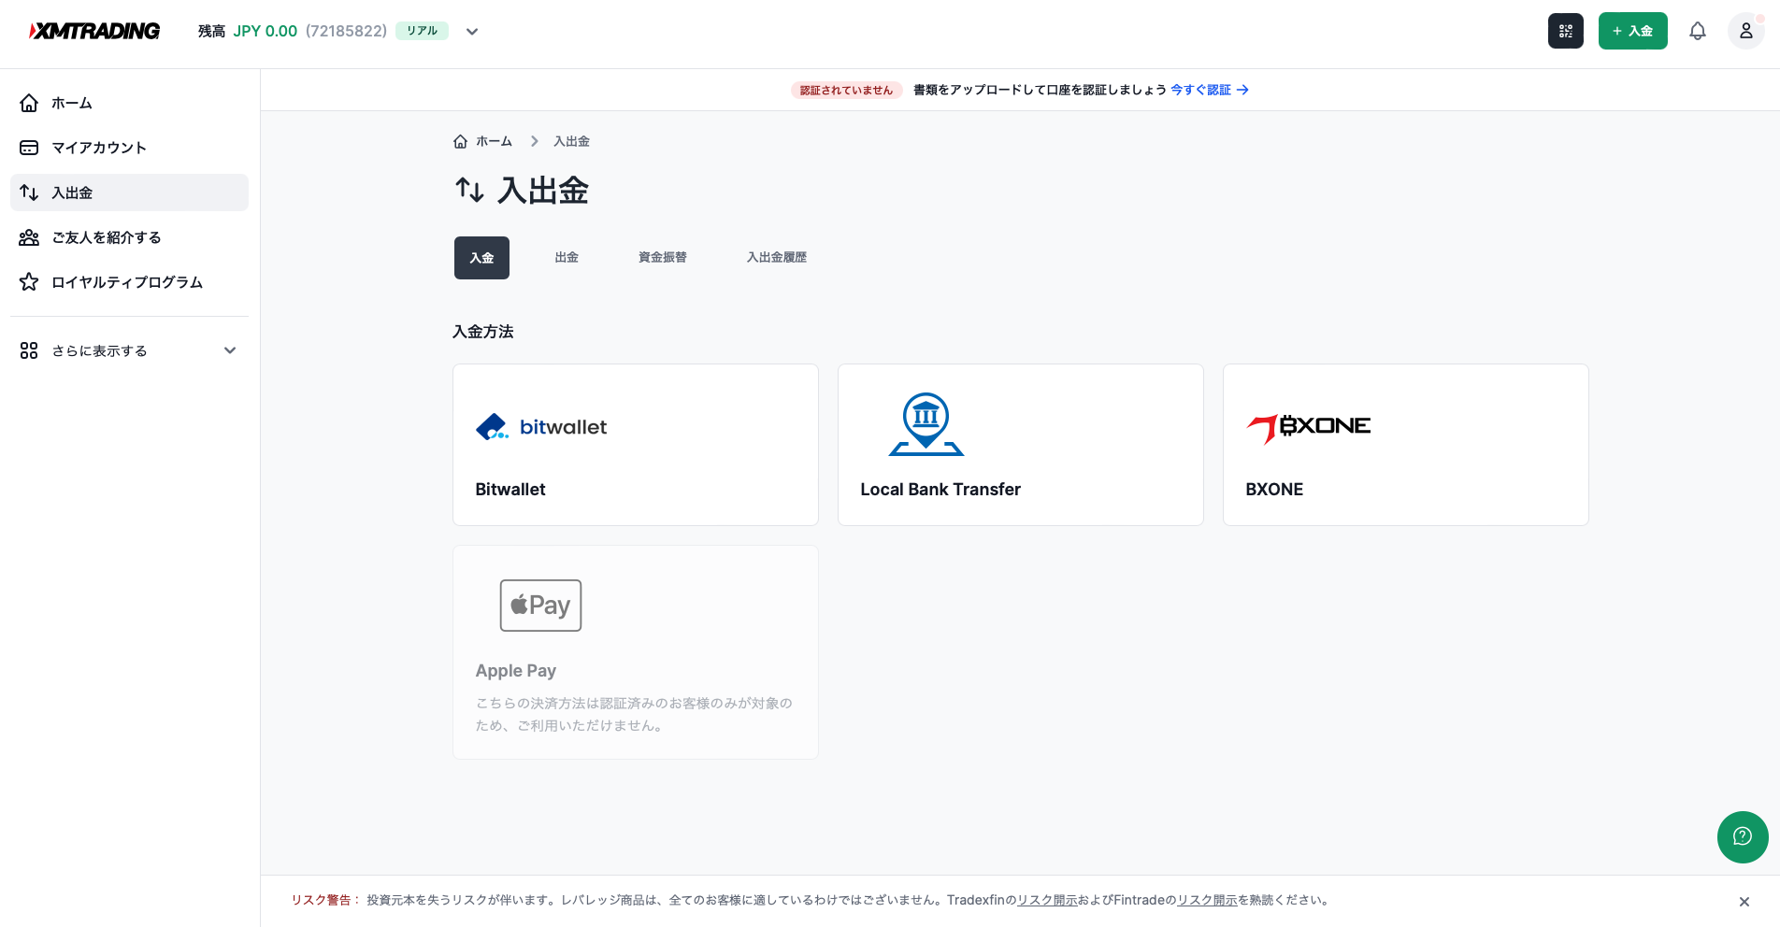Click the 入出金 breadcrumb item
This screenshot has height=927, width=1780.
coord(571,141)
